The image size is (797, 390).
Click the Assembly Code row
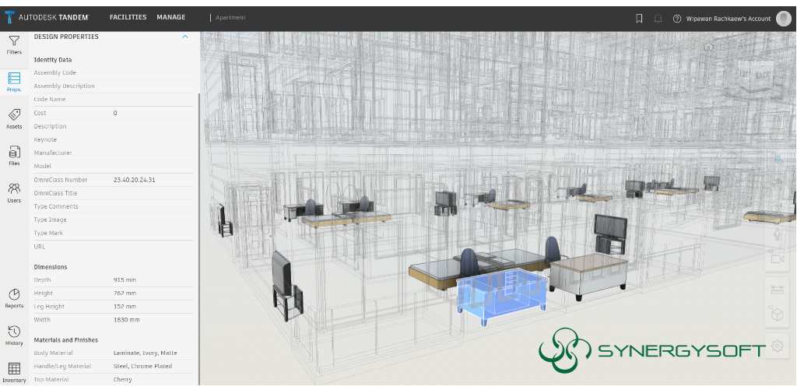[114, 72]
